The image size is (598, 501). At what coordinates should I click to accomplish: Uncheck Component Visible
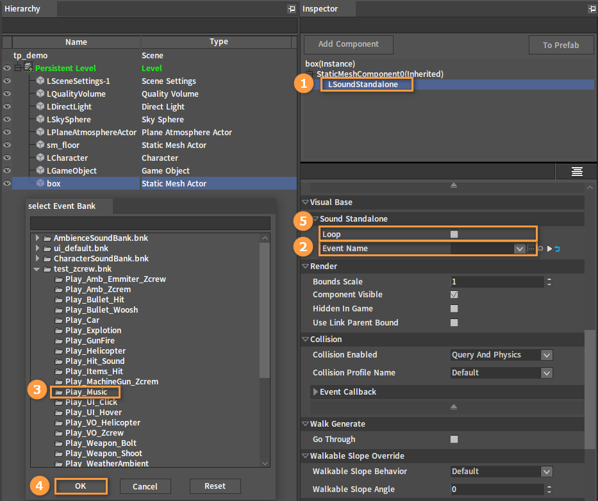point(454,294)
